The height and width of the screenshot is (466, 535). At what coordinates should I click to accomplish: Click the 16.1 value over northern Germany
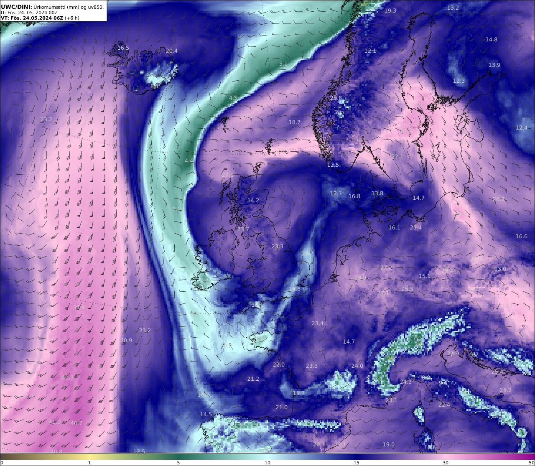click(394, 228)
